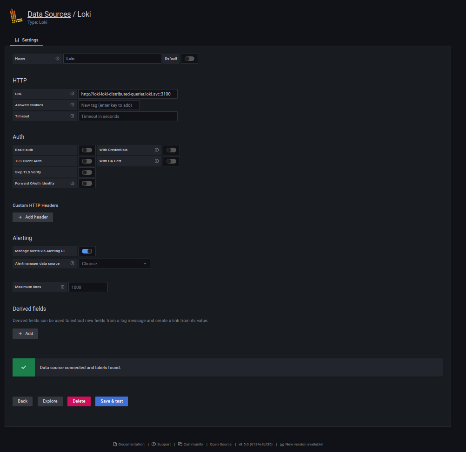
Task: Enable Basic auth
Action: (87, 150)
